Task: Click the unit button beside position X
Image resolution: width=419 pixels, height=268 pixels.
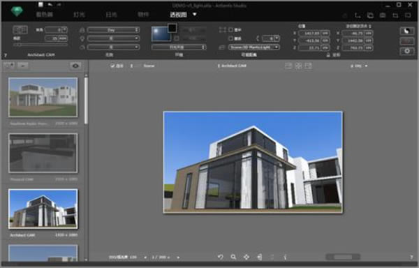Action: pyautogui.click(x=325, y=33)
